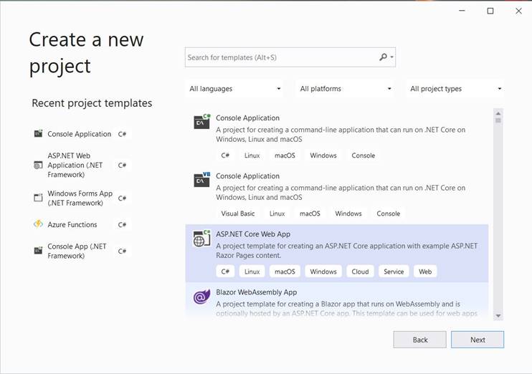The width and height of the screenshot is (532, 374).
Task: Click the Back button
Action: pos(419,340)
